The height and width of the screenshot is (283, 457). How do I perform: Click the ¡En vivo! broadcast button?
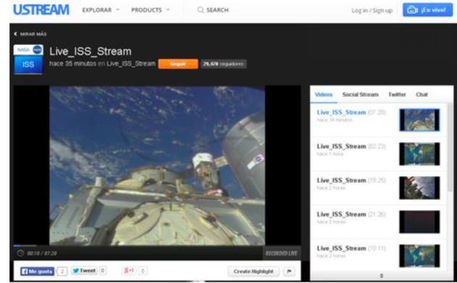427,10
